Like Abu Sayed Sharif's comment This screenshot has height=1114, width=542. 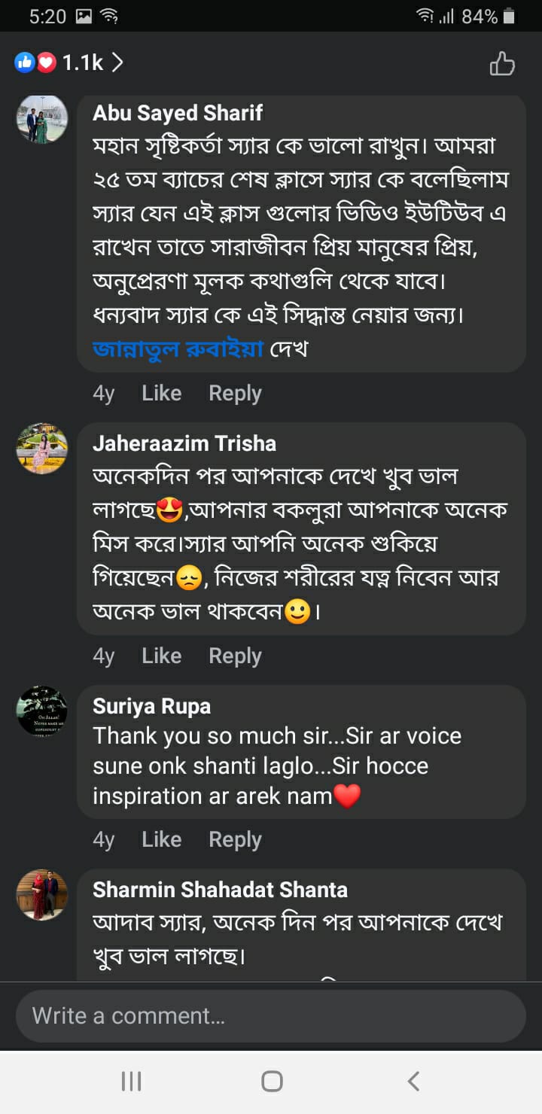tap(161, 393)
